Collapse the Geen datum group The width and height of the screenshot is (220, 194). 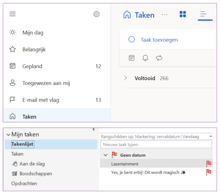point(105,155)
